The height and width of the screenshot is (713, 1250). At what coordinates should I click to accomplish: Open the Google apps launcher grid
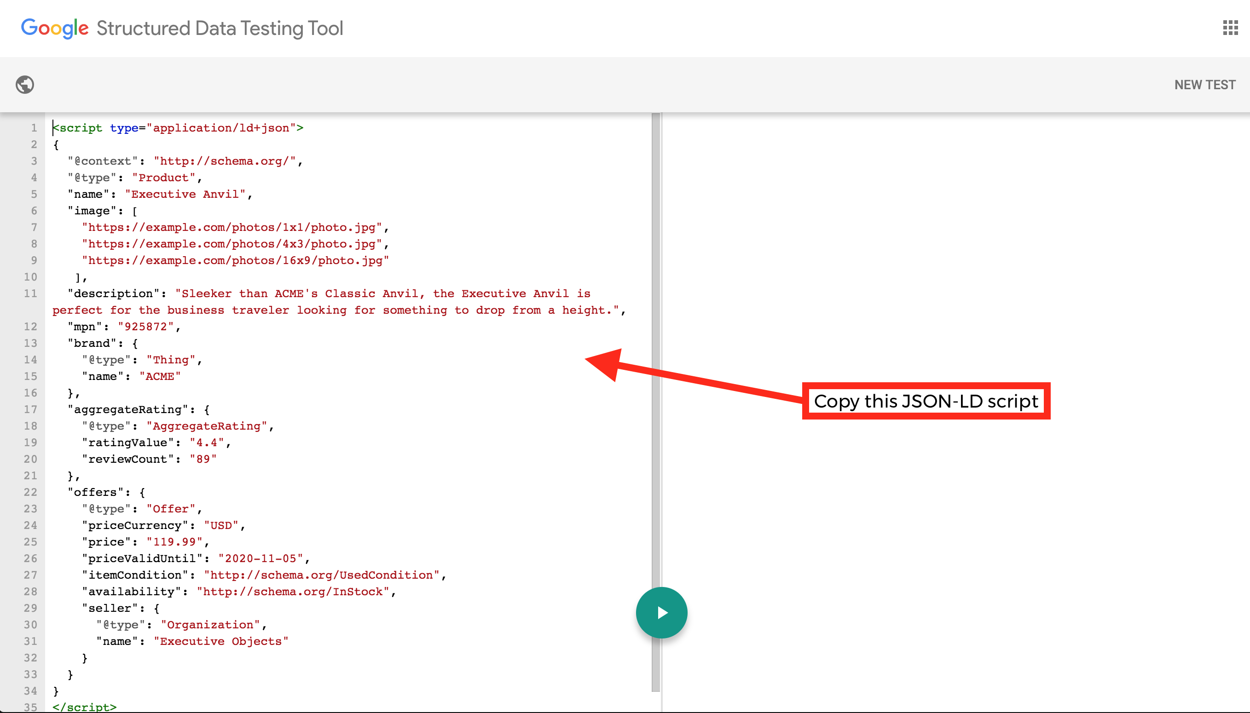(x=1229, y=28)
